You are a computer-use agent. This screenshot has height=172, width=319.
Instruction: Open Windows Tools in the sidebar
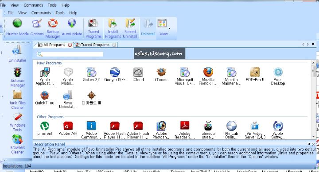point(17,122)
